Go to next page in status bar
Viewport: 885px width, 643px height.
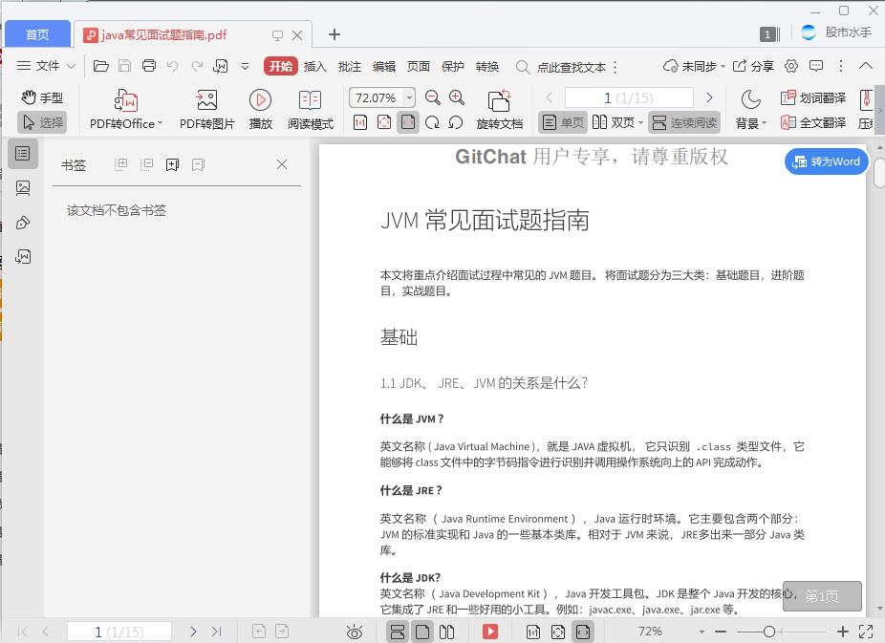193,632
